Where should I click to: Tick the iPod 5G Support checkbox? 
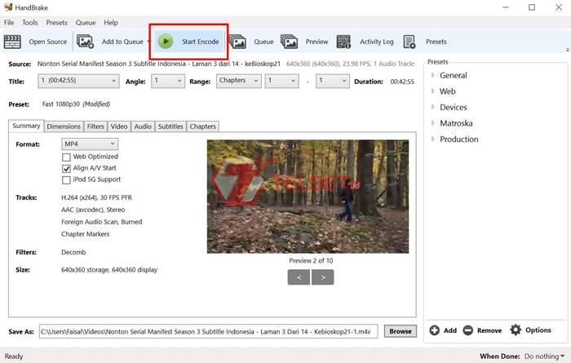[x=67, y=179]
